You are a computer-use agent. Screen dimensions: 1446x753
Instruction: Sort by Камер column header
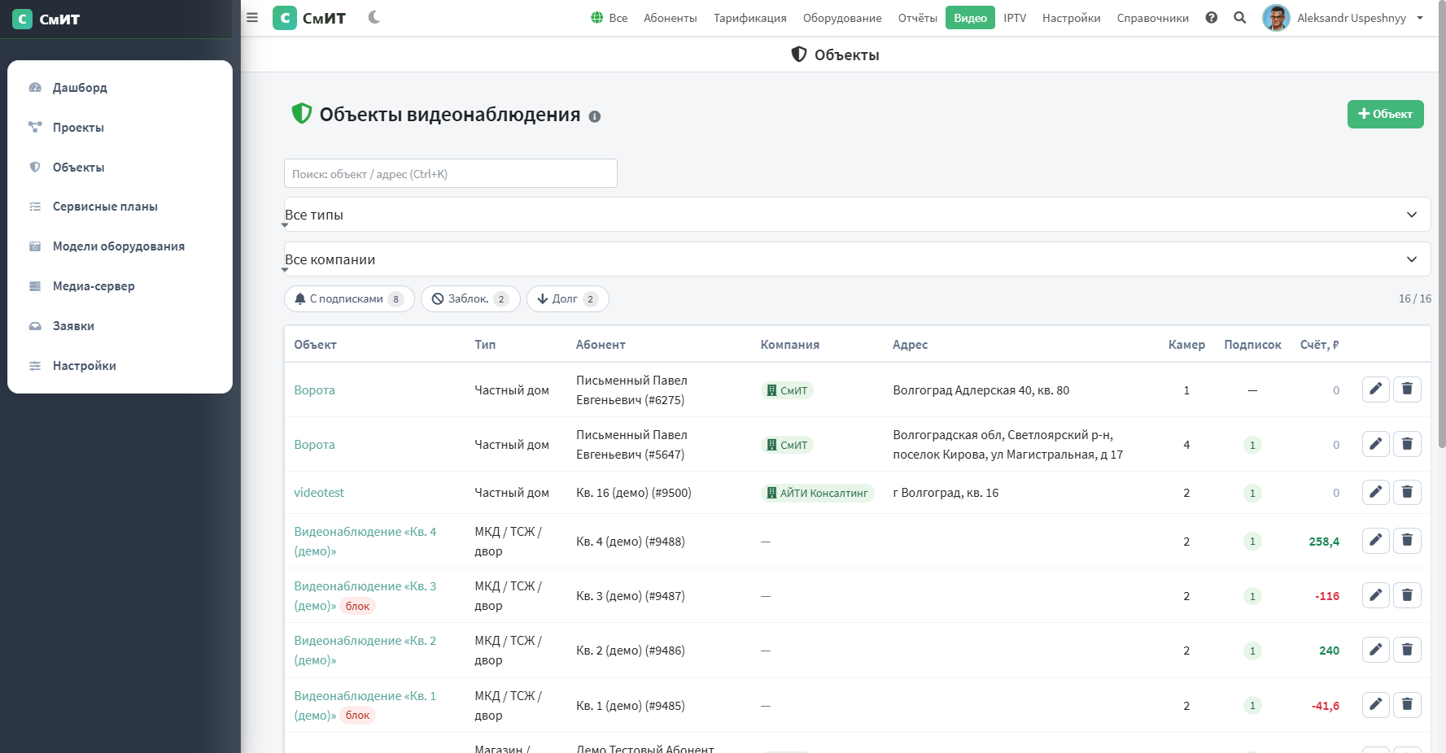1186,345
